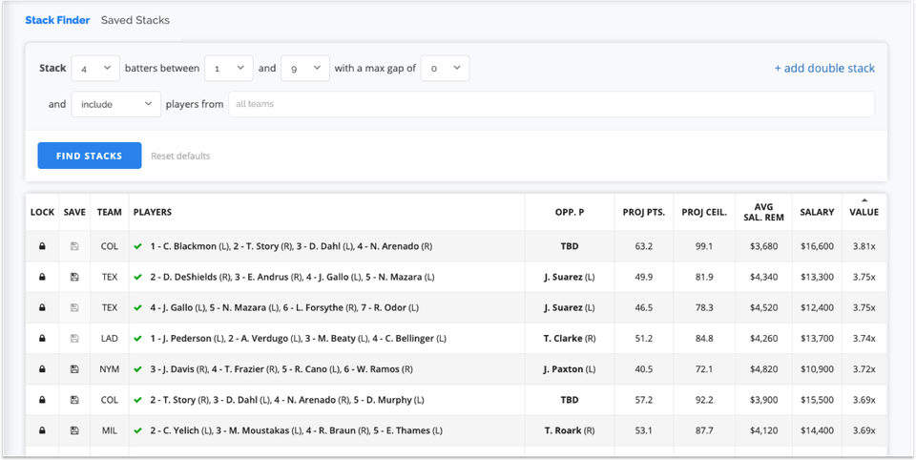Open the ending batter dropdown showing 9
916x460 pixels.
point(305,69)
